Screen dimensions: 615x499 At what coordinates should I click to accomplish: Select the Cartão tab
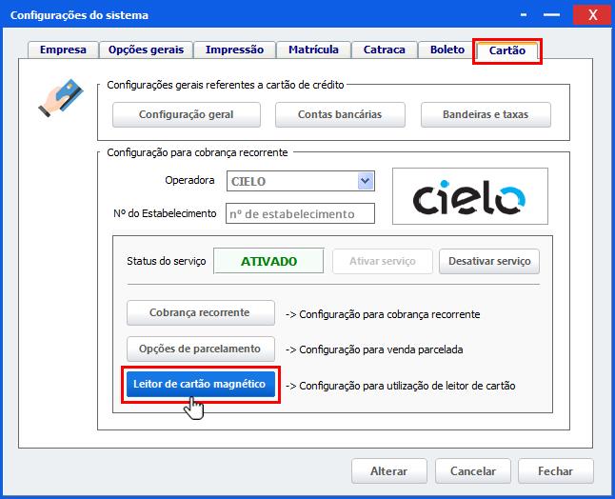pyautogui.click(x=507, y=51)
